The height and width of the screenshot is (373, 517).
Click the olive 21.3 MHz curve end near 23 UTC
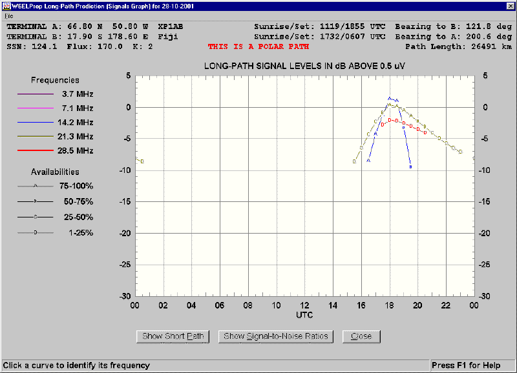click(x=460, y=152)
